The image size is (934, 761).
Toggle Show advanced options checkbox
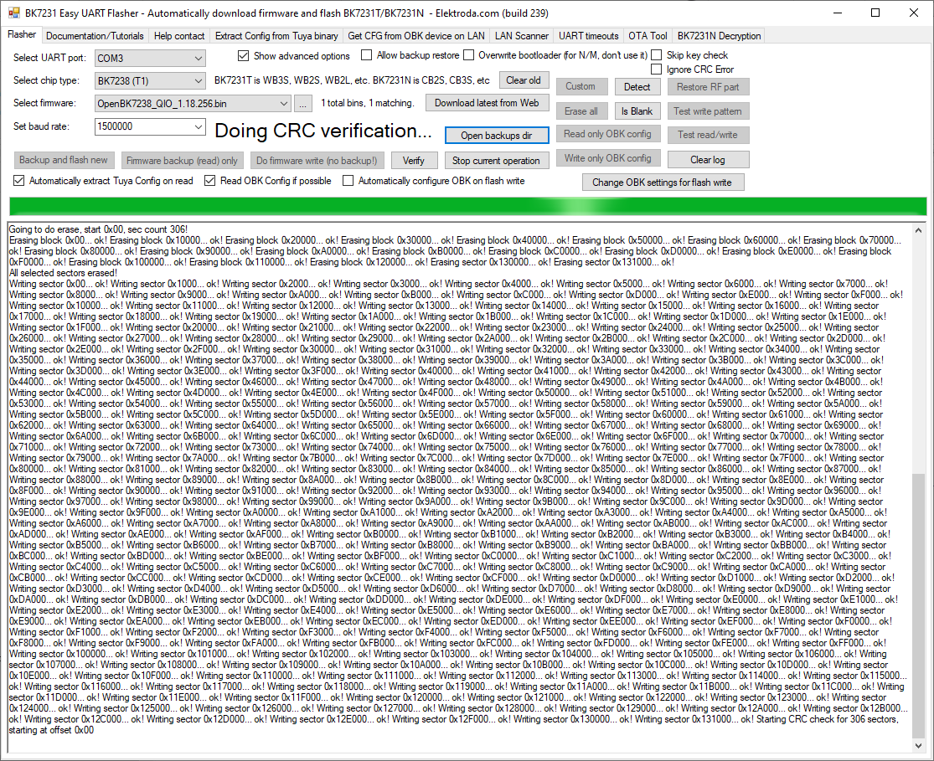[243, 56]
